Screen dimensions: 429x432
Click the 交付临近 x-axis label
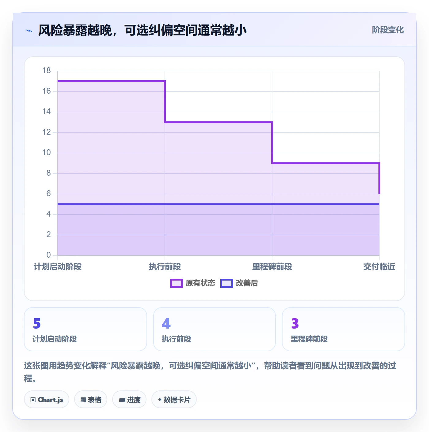point(379,267)
